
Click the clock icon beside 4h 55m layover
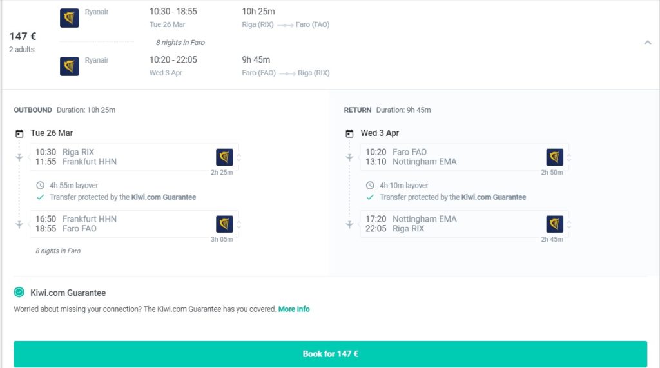(x=41, y=186)
